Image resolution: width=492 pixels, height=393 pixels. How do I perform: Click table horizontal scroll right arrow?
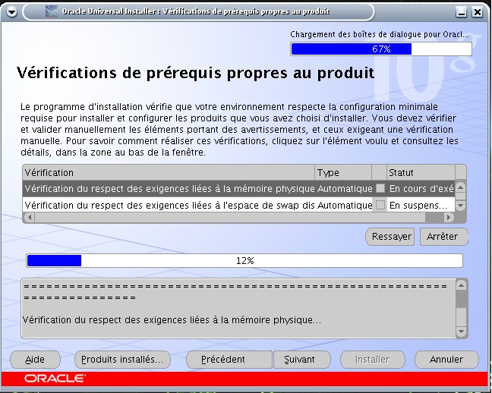449,217
